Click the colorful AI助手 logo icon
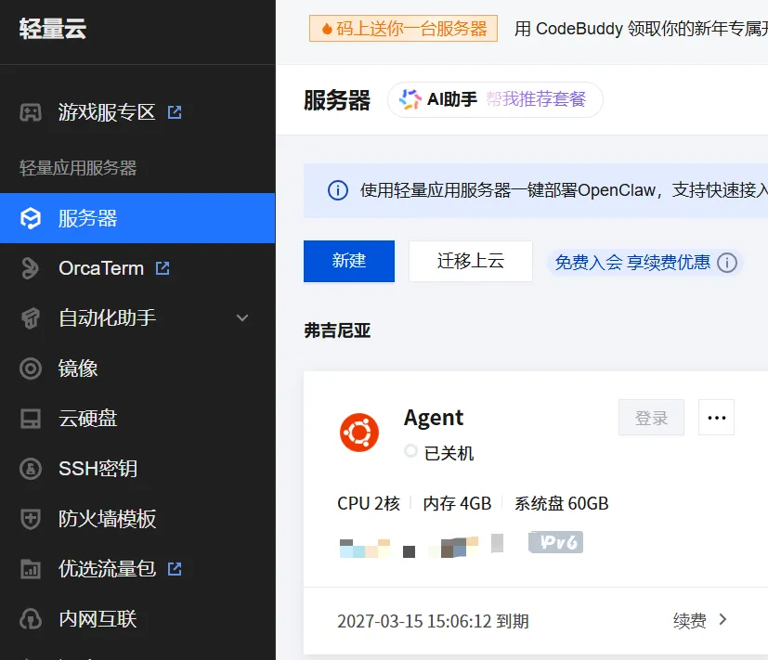 click(410, 99)
